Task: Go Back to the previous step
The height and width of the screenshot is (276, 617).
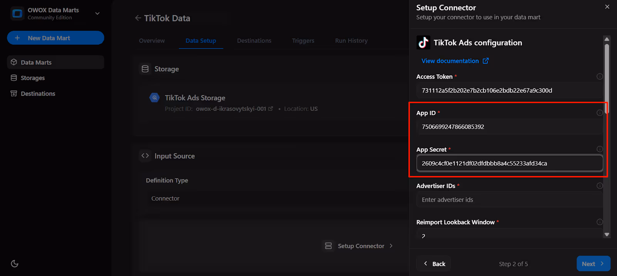Action: [x=434, y=264]
